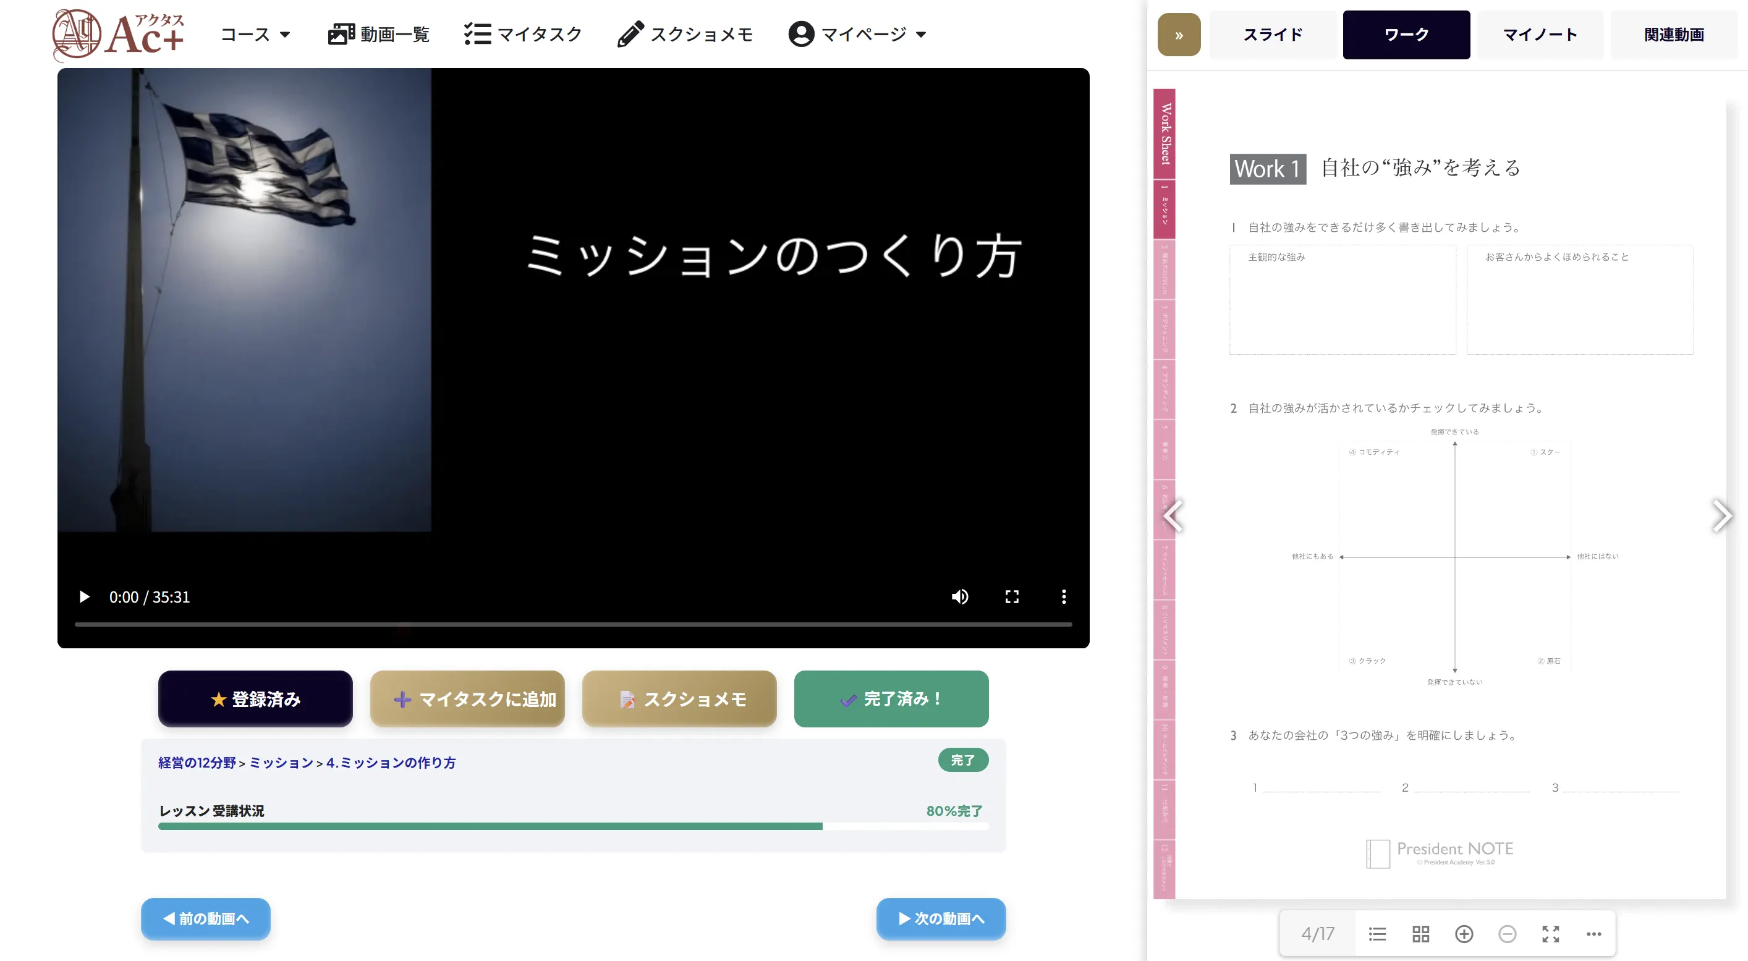The height and width of the screenshot is (961, 1748).
Task: Go to next video 次の動画へ
Action: click(x=941, y=918)
